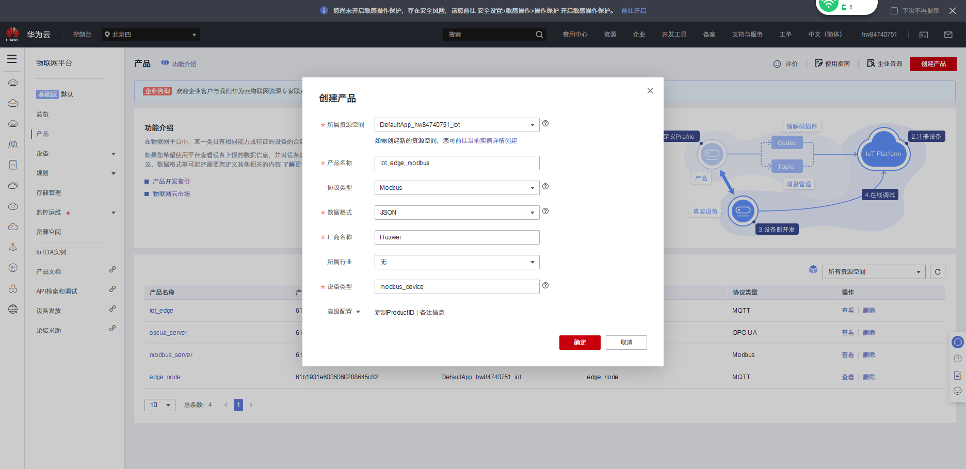Click the floating help question icon
This screenshot has width=966, height=469.
tap(958, 359)
